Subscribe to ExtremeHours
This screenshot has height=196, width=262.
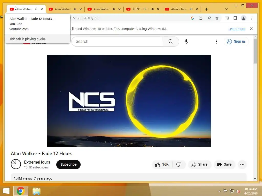68,165
